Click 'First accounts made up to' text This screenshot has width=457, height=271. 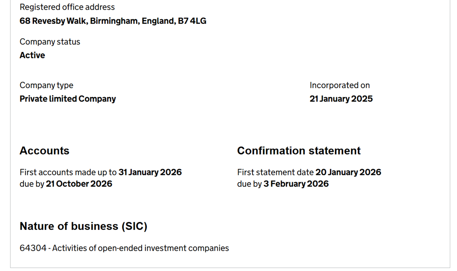[68, 172]
